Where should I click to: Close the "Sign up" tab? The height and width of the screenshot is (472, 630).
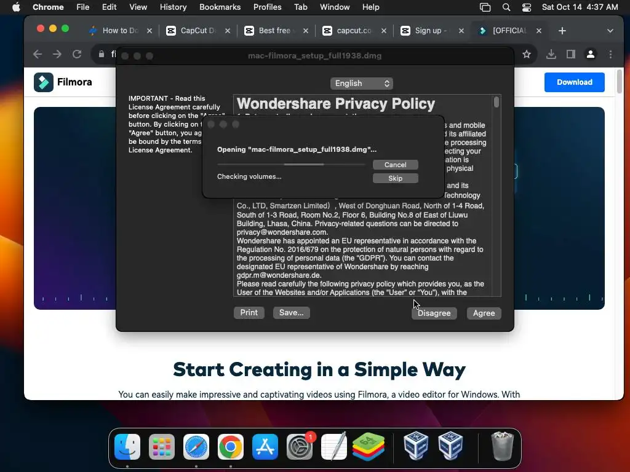click(461, 31)
